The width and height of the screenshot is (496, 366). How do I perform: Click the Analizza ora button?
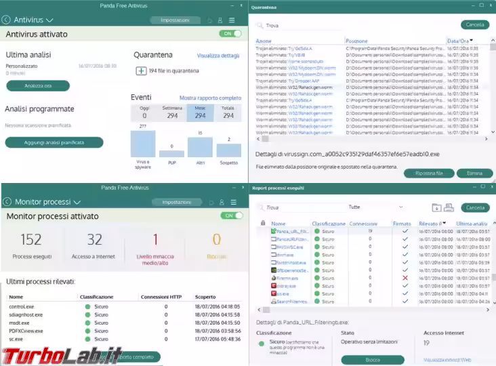coord(38,86)
